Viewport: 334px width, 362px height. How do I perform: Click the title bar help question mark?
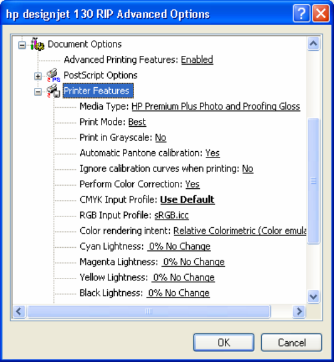(x=301, y=13)
